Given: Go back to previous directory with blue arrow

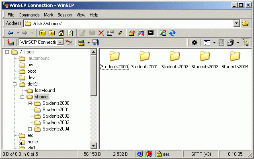Looking at the screenshot, I should [x=10, y=33].
